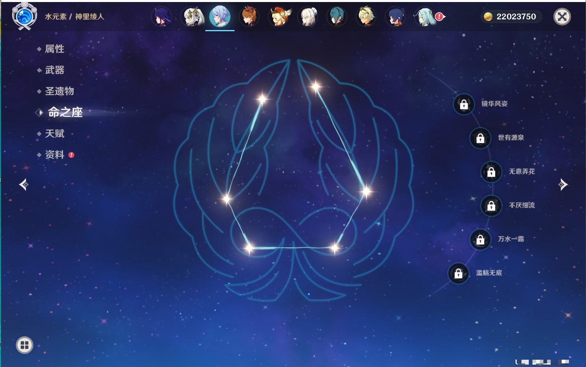Click the 不厌细流 constellation label

coord(521,205)
